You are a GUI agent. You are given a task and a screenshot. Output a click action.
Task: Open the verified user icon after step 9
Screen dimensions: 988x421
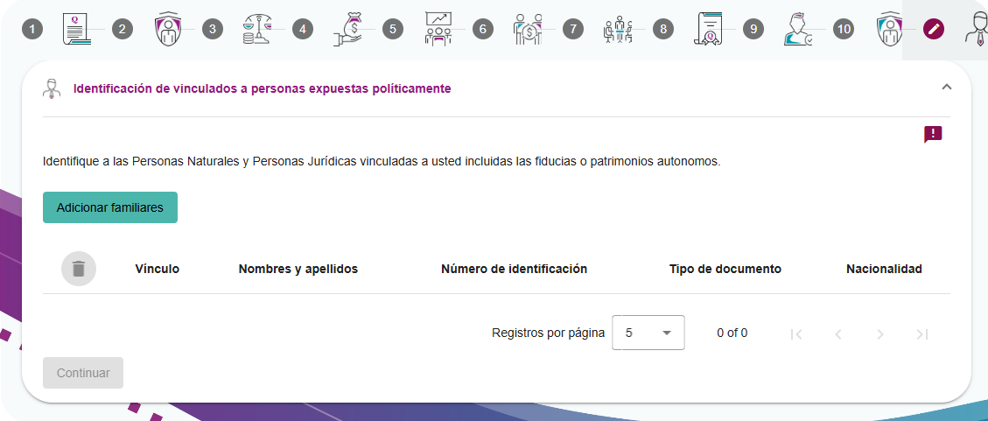click(x=798, y=29)
